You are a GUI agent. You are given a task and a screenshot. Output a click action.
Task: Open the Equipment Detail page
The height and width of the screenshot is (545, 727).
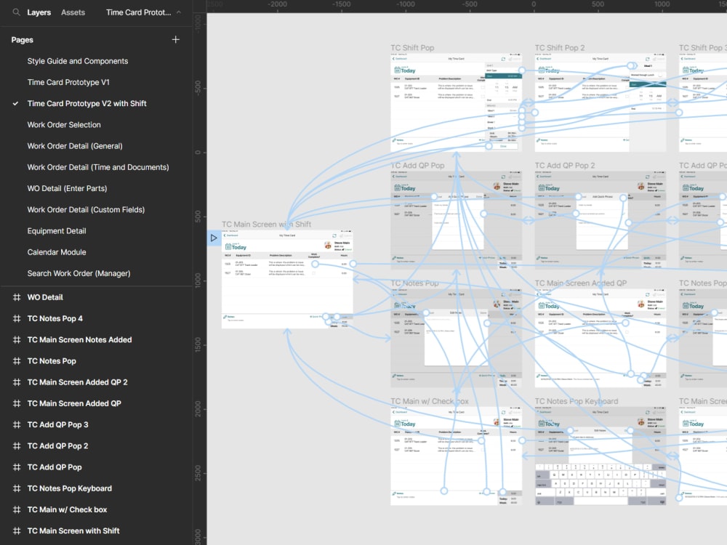57,231
